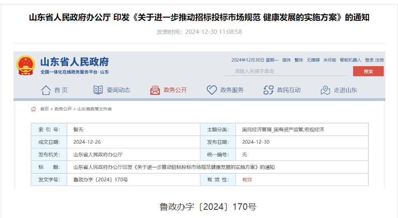
Task: Open 山东省政策文件库 breadcrumb link
Action: (95, 109)
